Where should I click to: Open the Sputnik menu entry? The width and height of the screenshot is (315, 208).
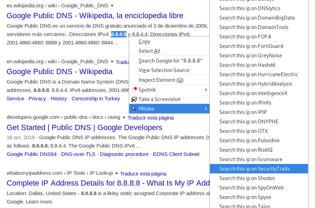pos(169,90)
